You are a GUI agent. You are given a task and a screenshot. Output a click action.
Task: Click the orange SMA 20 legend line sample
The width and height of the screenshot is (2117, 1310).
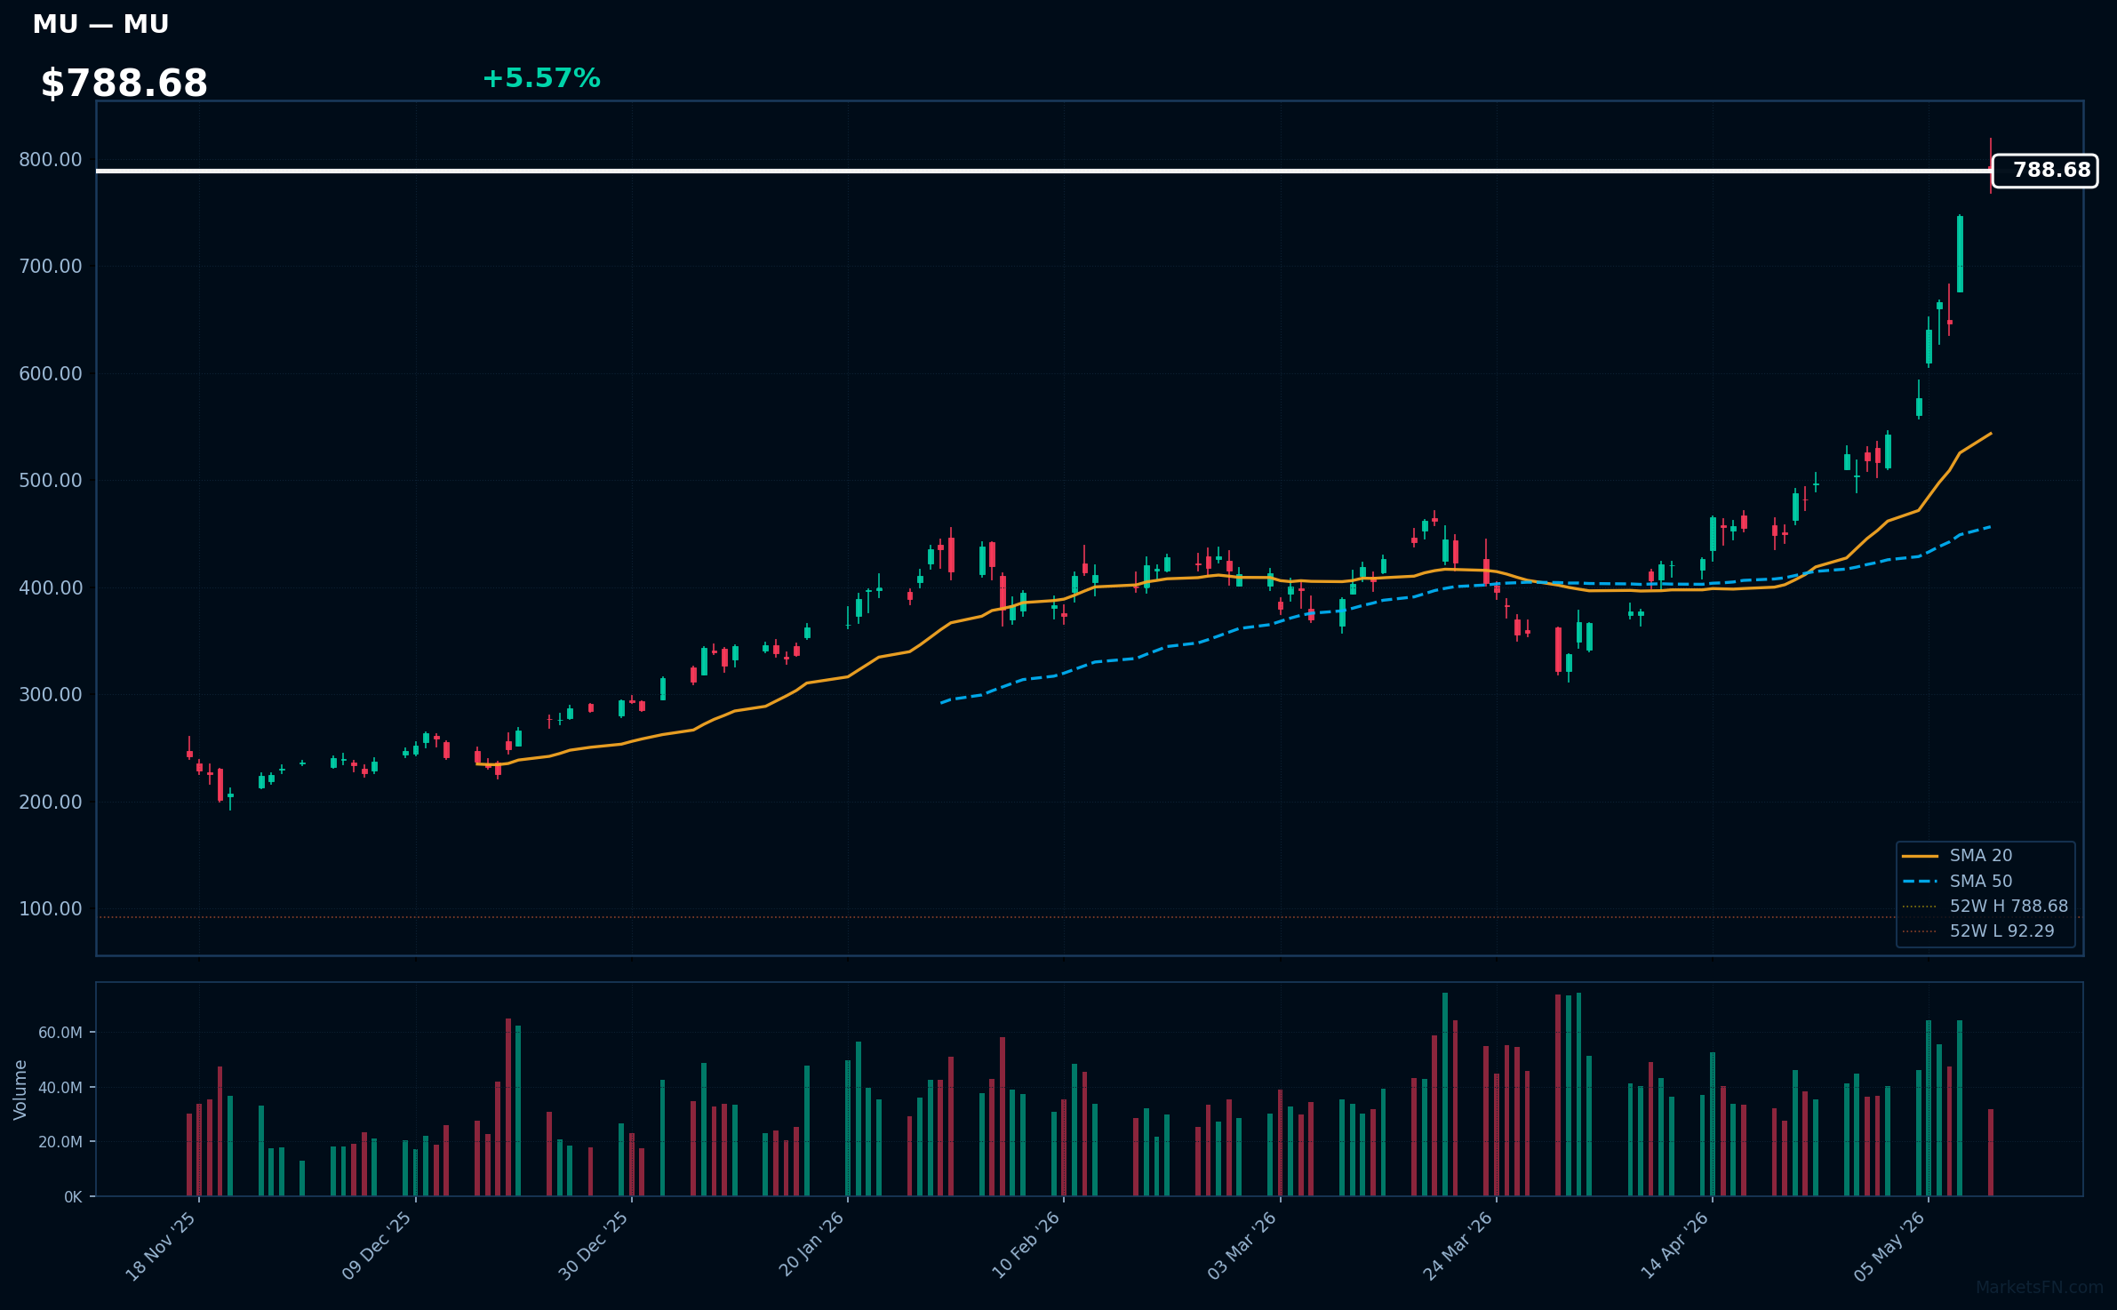(1920, 856)
